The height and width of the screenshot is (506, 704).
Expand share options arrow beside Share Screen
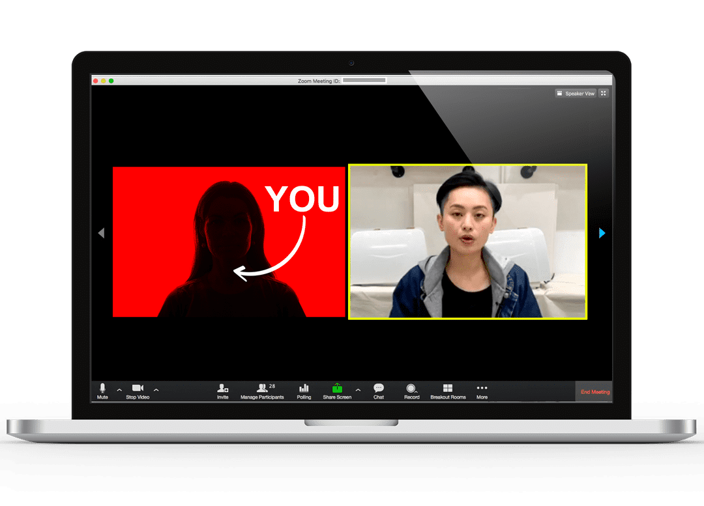click(358, 390)
